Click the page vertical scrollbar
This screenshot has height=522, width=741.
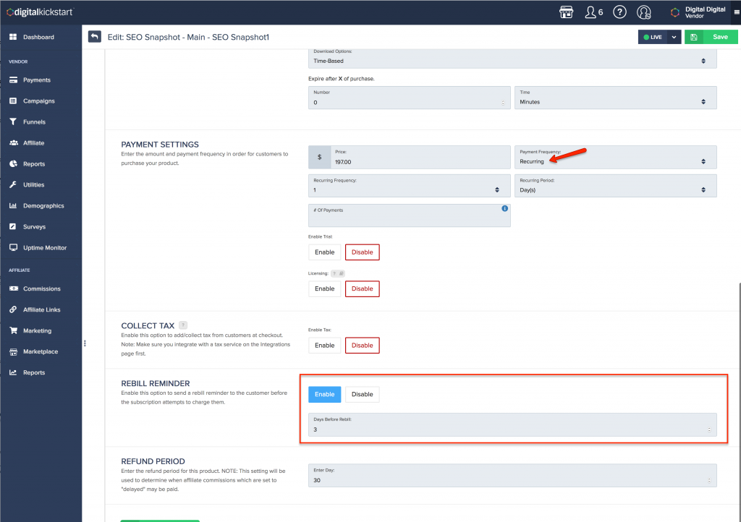739,401
